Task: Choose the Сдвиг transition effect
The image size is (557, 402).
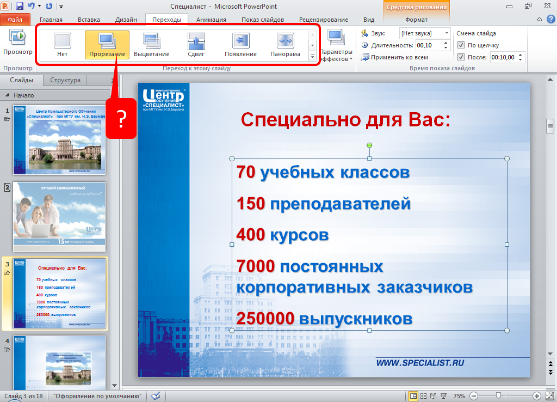Action: pyautogui.click(x=196, y=44)
